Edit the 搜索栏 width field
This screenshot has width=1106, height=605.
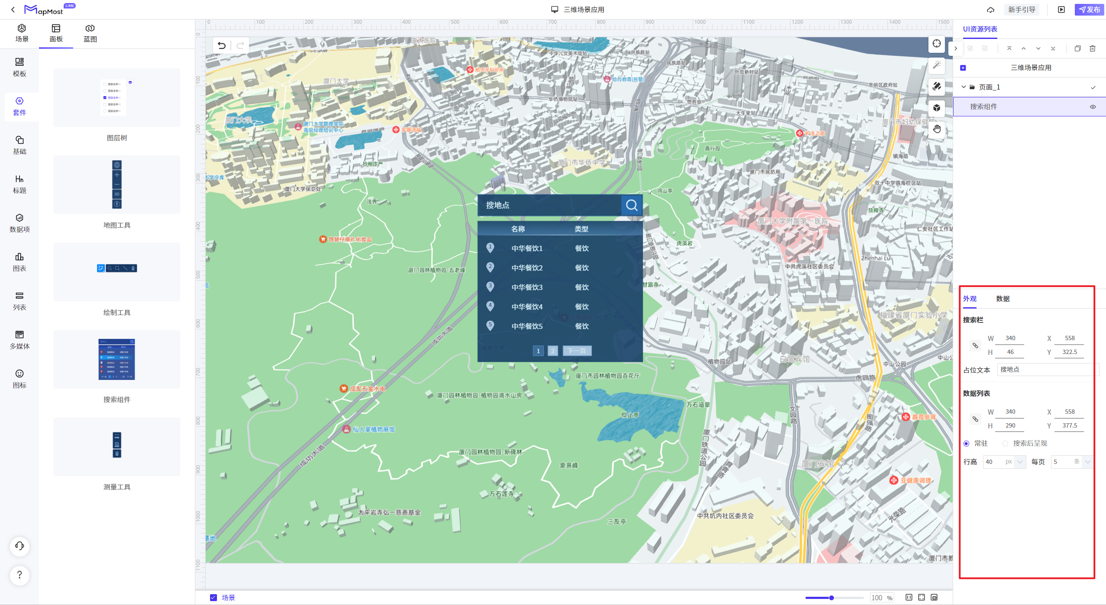[x=1010, y=338]
